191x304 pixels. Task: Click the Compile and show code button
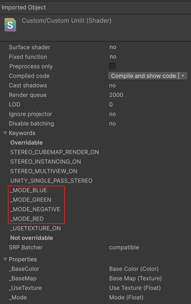[x=144, y=76]
